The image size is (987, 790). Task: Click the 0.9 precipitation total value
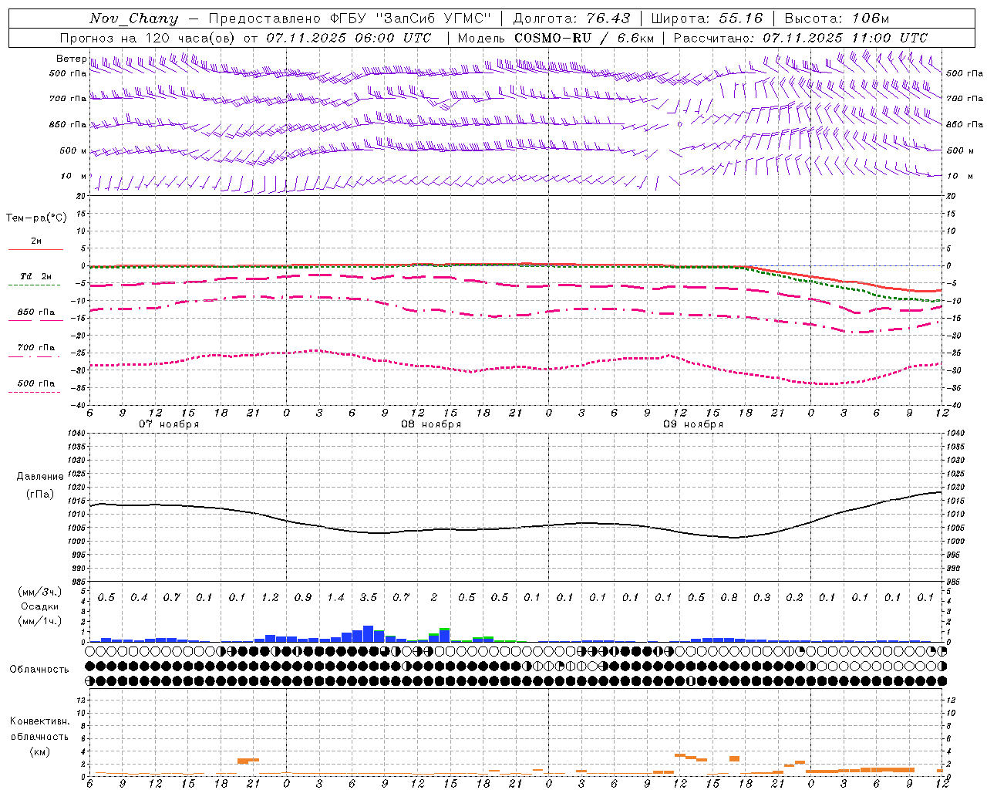303,597
